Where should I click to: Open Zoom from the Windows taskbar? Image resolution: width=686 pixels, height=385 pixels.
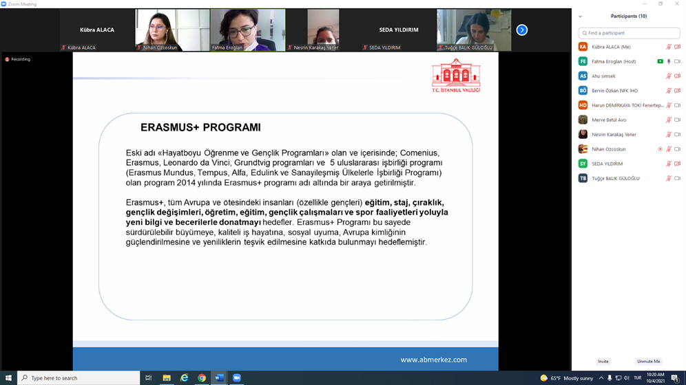click(236, 377)
